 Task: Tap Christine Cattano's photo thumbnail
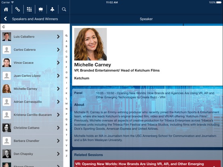tap(7, 128)
